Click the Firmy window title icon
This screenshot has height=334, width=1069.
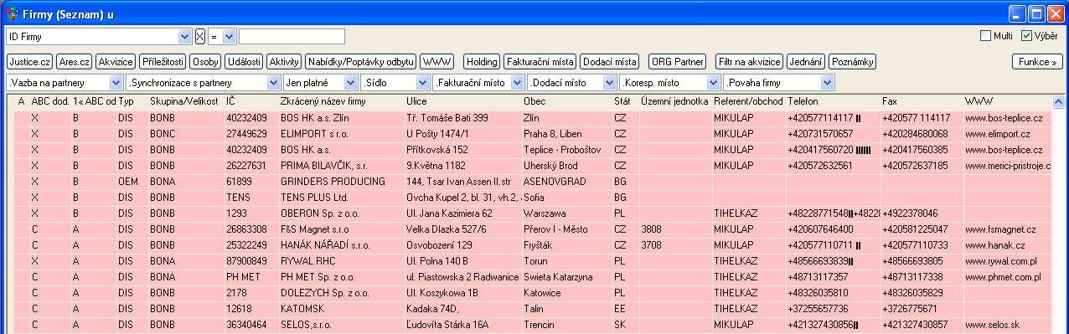coord(11,13)
